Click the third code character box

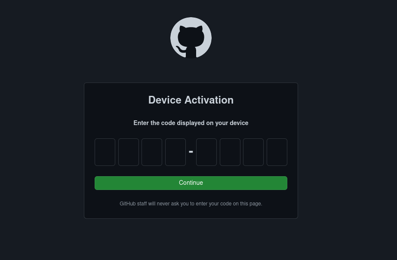pos(152,152)
